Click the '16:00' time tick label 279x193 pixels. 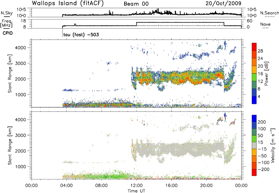coord(171,186)
